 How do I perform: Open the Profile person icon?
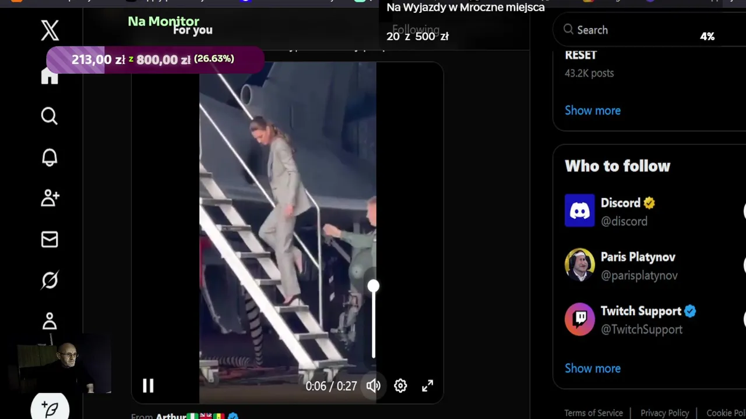(x=50, y=321)
